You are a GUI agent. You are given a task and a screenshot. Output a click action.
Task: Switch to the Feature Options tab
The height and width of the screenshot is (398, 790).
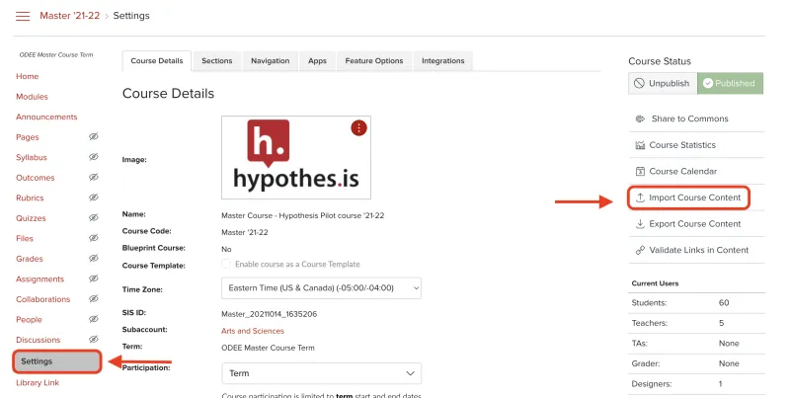(374, 61)
